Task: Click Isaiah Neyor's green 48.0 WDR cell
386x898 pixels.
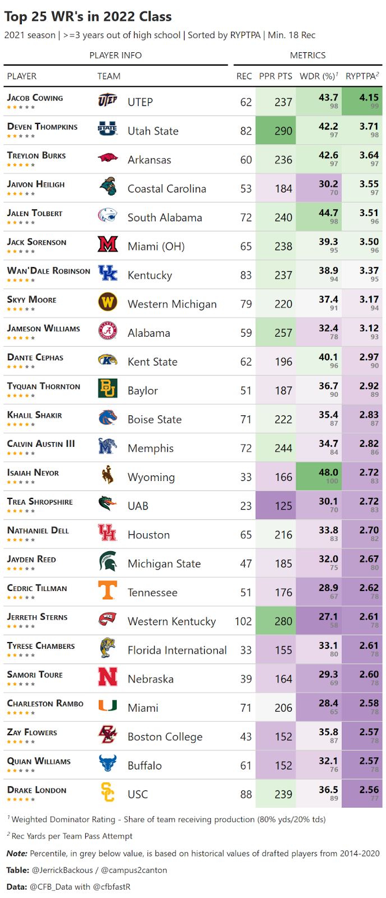Action: click(x=319, y=477)
